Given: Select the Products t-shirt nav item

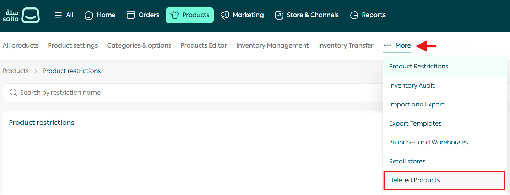Looking at the screenshot, I should (x=189, y=15).
